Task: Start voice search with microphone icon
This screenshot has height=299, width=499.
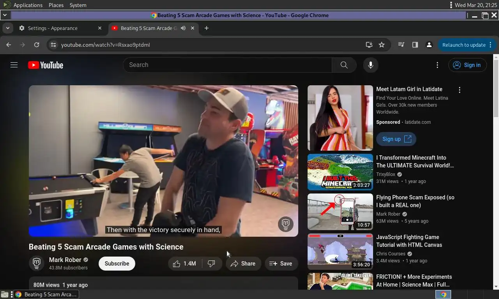Action: point(371,65)
